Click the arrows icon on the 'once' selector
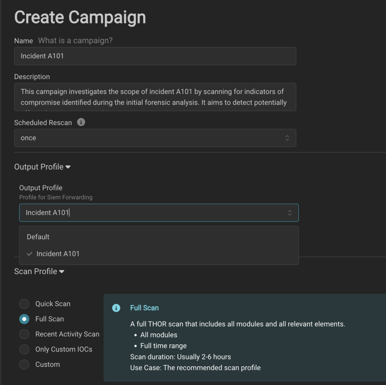 click(x=287, y=138)
